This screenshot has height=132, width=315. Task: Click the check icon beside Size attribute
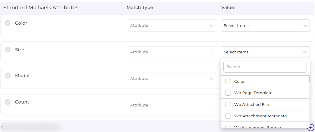click(8, 50)
